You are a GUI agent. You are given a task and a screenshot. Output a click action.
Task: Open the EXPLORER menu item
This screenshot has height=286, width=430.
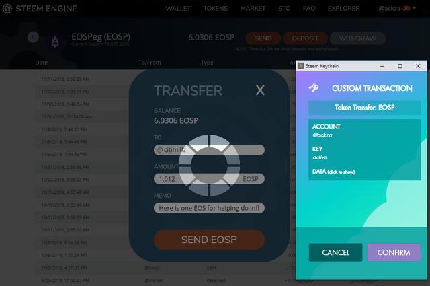click(343, 9)
